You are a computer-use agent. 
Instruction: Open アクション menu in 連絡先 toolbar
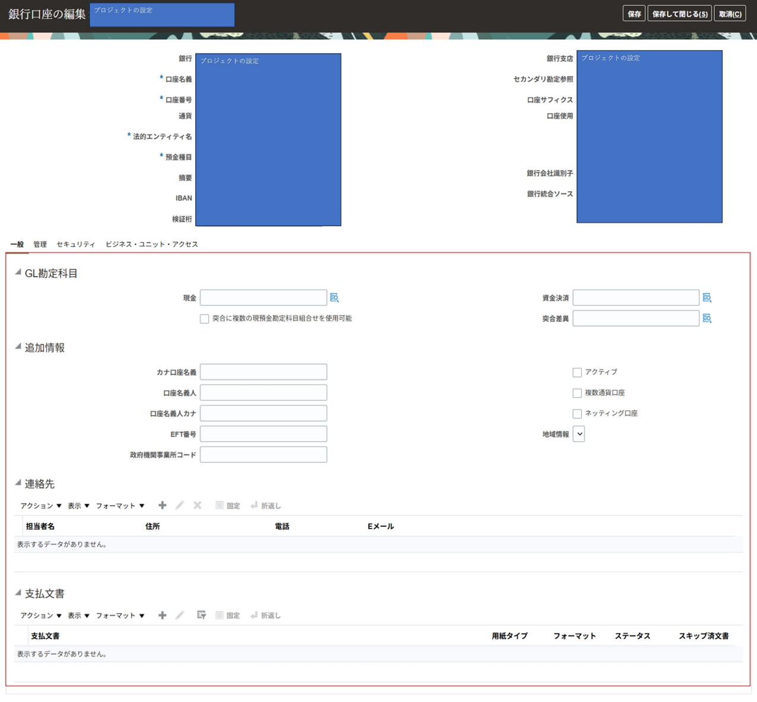(40, 506)
